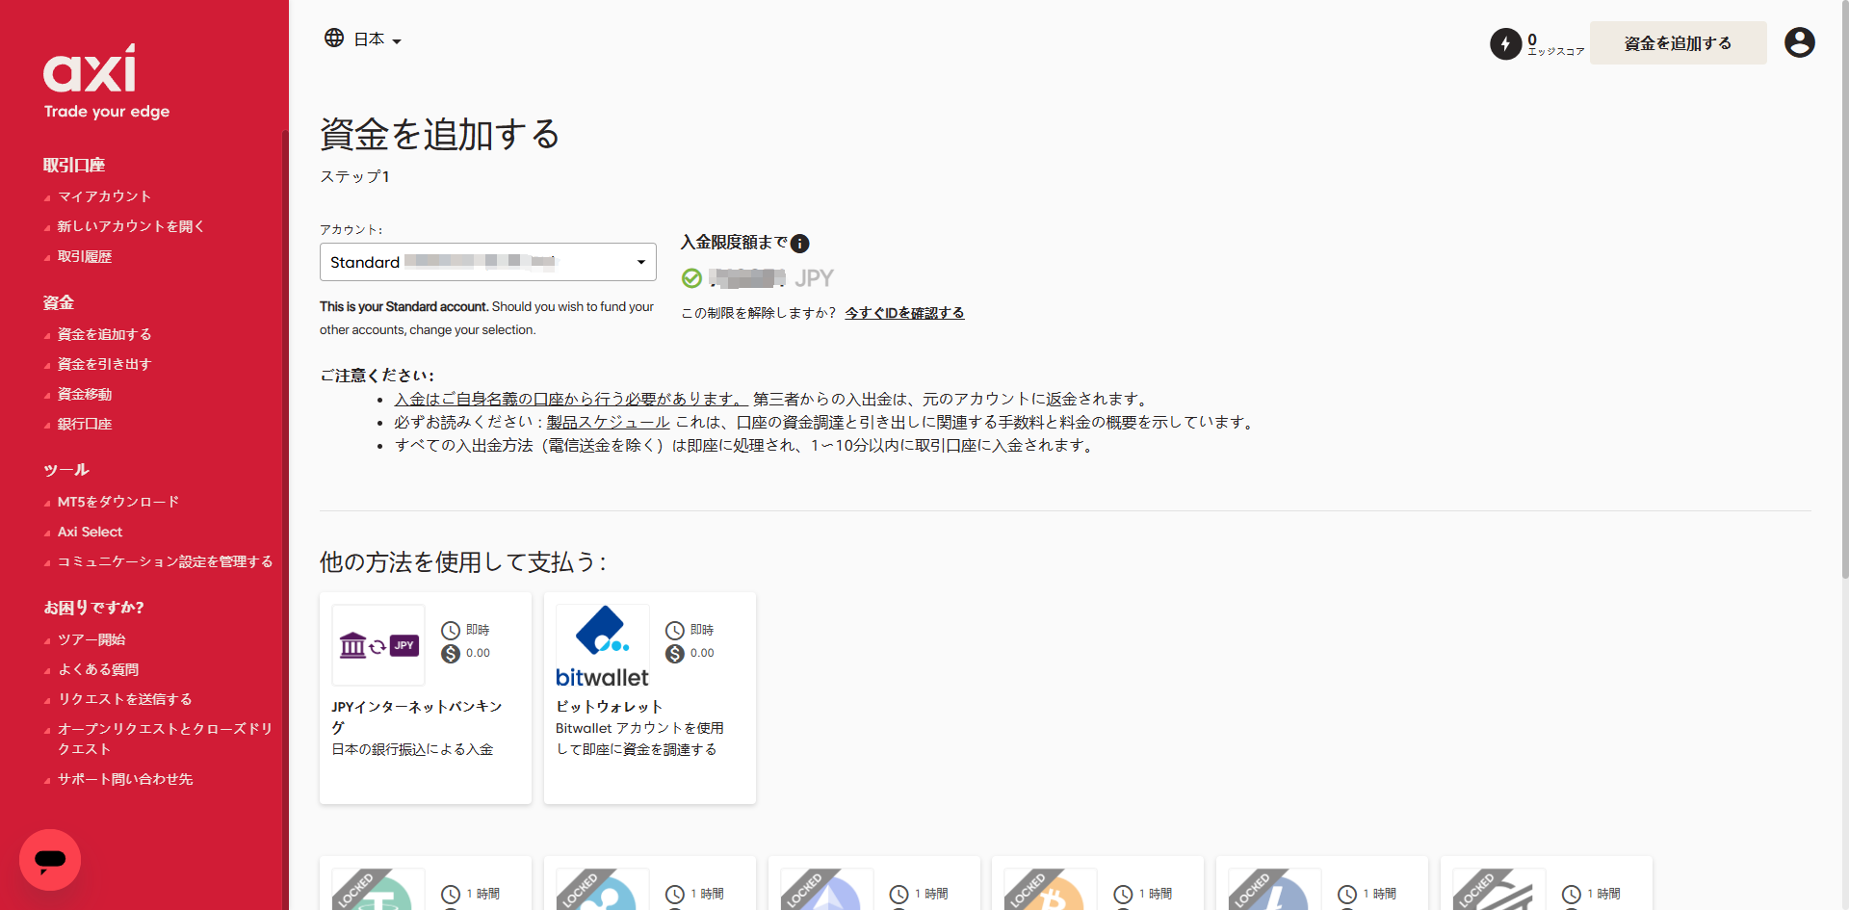
Task: Open the live chat bubble icon
Action: [x=50, y=859]
